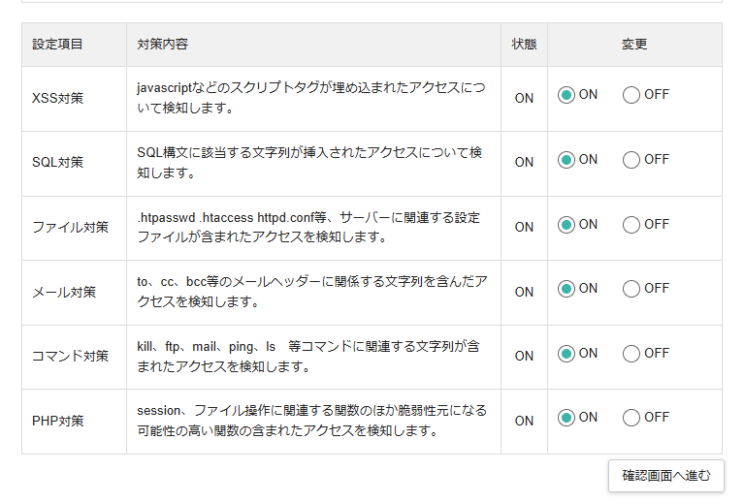Select ON radio for メール対策
744x503 pixels.
(566, 289)
